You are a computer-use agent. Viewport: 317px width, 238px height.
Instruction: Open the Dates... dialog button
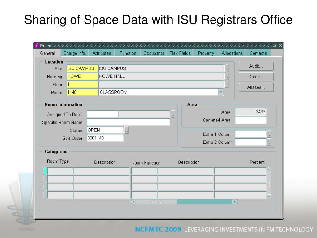[256, 77]
